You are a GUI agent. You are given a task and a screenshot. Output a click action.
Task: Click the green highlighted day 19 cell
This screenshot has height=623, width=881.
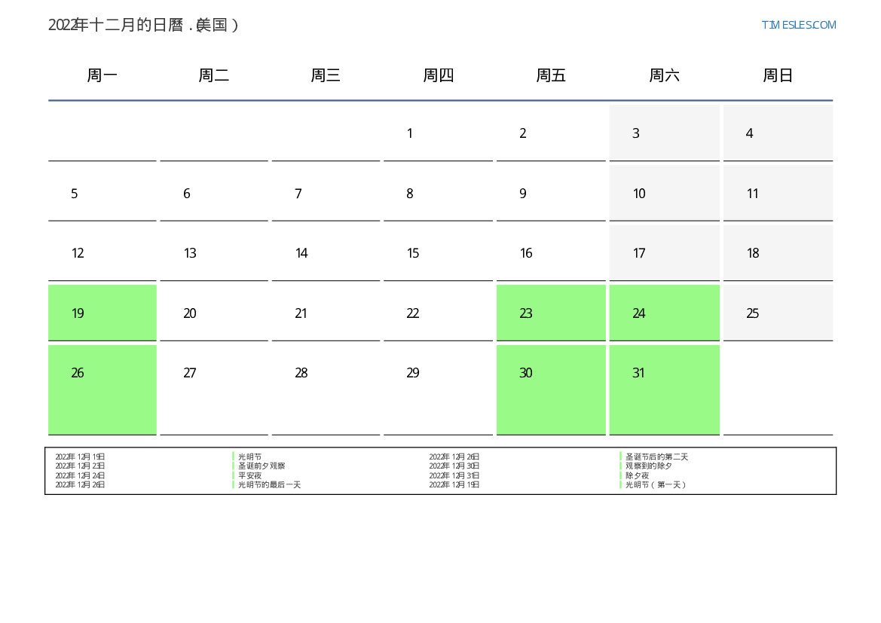[x=102, y=313]
